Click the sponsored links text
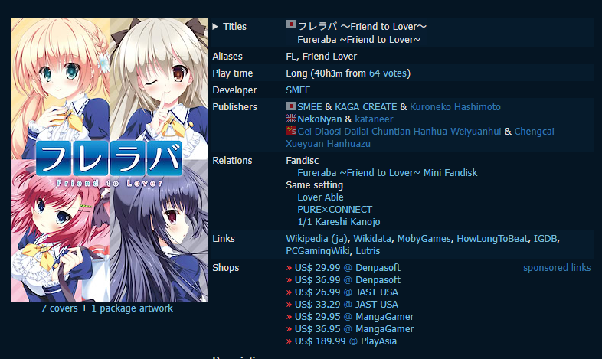The width and height of the screenshot is (602, 359). (x=557, y=268)
